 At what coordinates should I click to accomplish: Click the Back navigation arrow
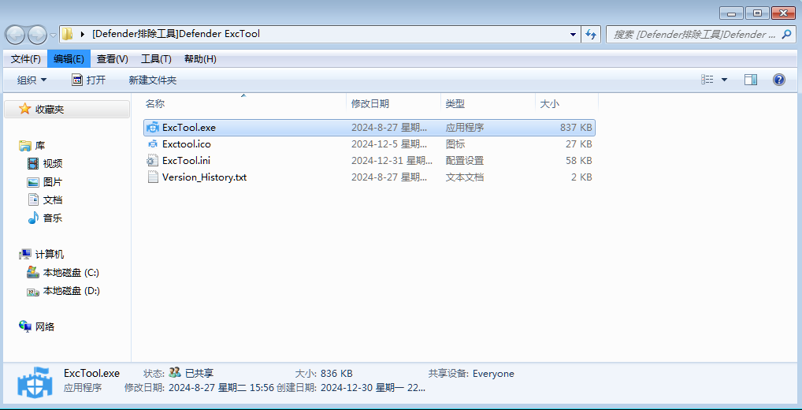click(15, 35)
